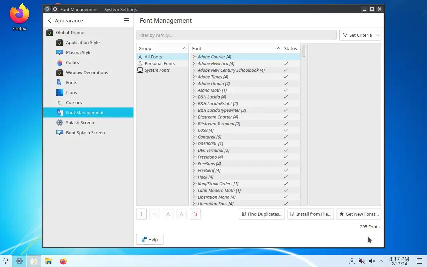Open Boot Splash Screen settings
The height and width of the screenshot is (267, 427).
(88, 132)
